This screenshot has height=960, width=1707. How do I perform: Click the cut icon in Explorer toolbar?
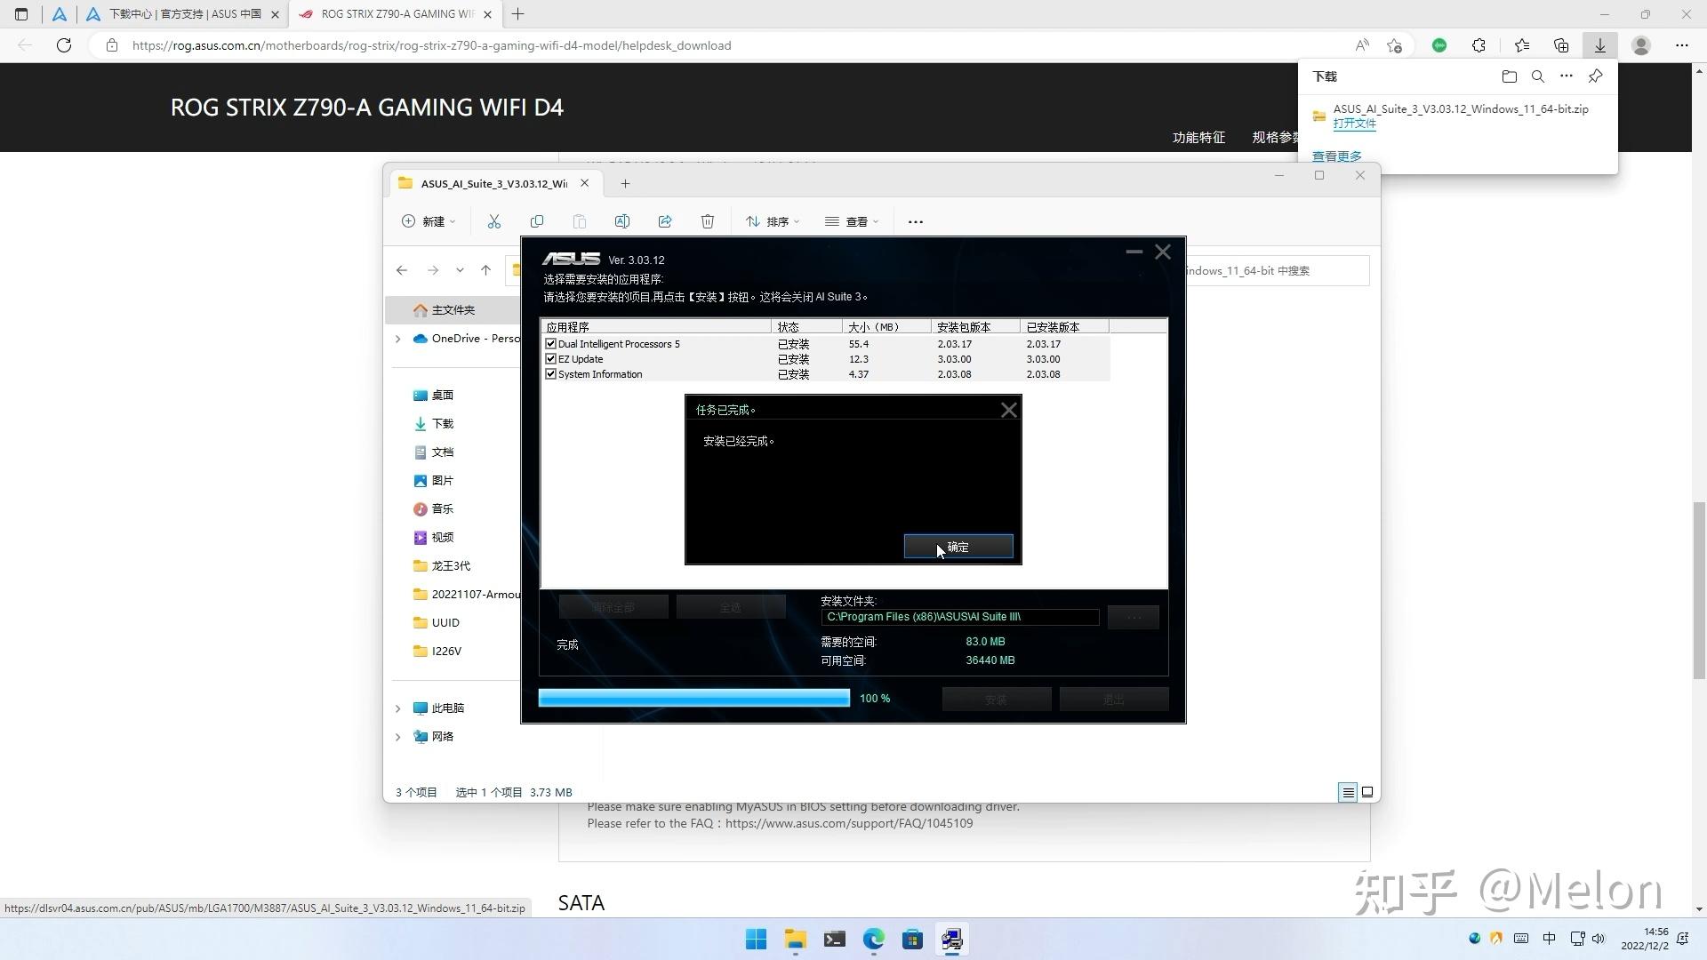click(x=494, y=221)
